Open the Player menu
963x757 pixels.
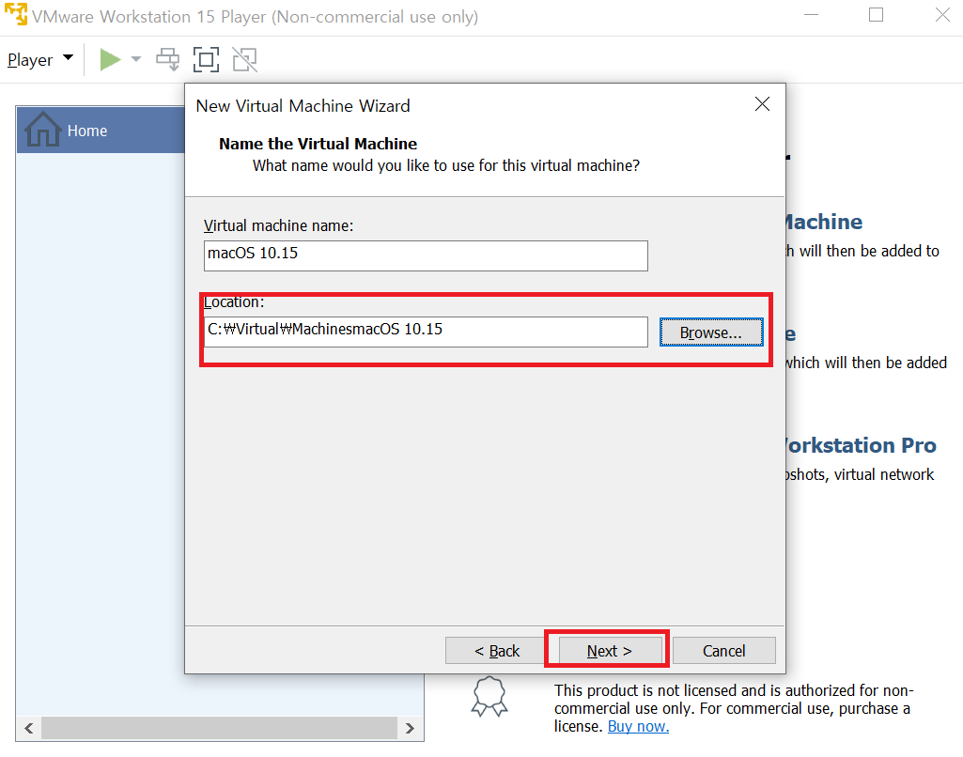(x=39, y=60)
